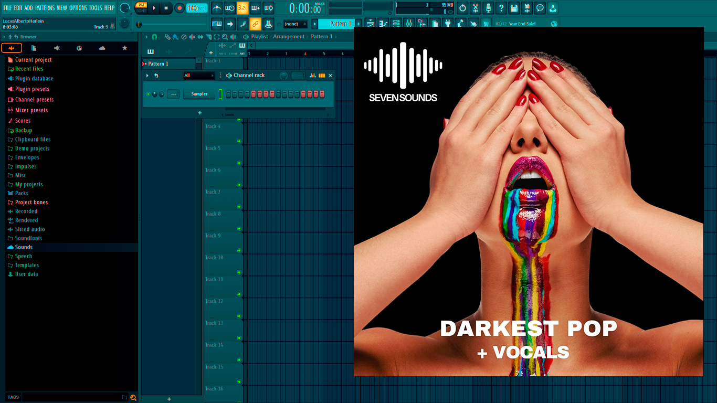Enable typing keyboard to piano icon

[x=217, y=24]
